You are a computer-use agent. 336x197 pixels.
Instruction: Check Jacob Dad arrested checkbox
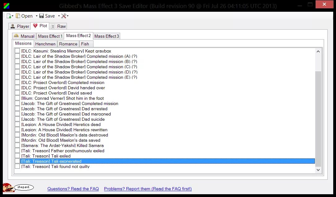click(x=17, y=109)
